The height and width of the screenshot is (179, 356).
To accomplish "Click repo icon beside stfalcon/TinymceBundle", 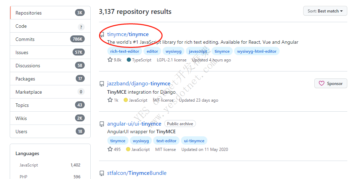I will point(102,173).
